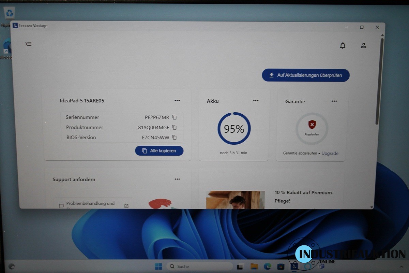Viewport: 409px width, 273px height.
Task: Open the Garantie card more options
Action: 334,101
